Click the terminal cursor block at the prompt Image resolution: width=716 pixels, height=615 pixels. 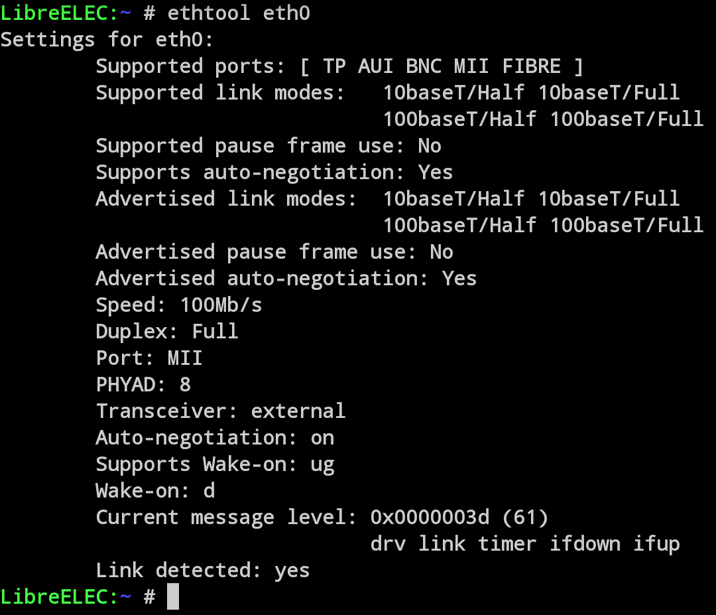click(x=172, y=596)
